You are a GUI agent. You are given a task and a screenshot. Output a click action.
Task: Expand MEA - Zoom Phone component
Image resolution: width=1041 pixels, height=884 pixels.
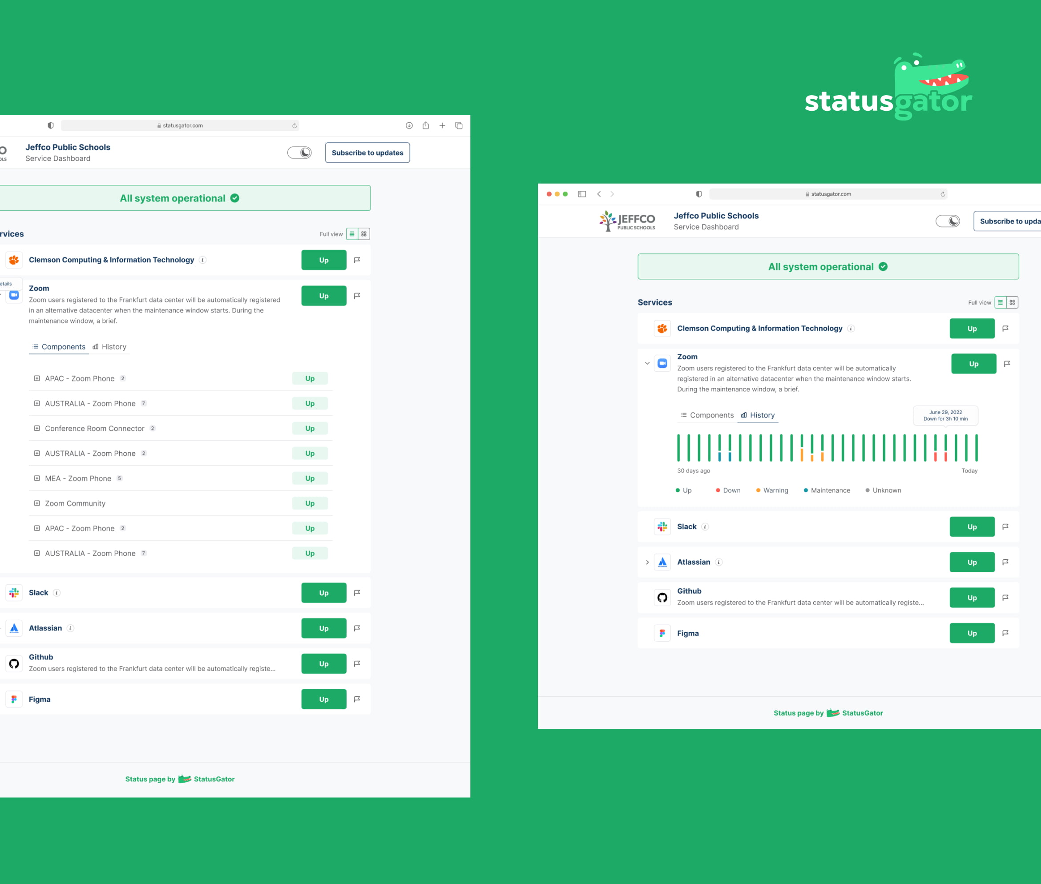point(37,478)
